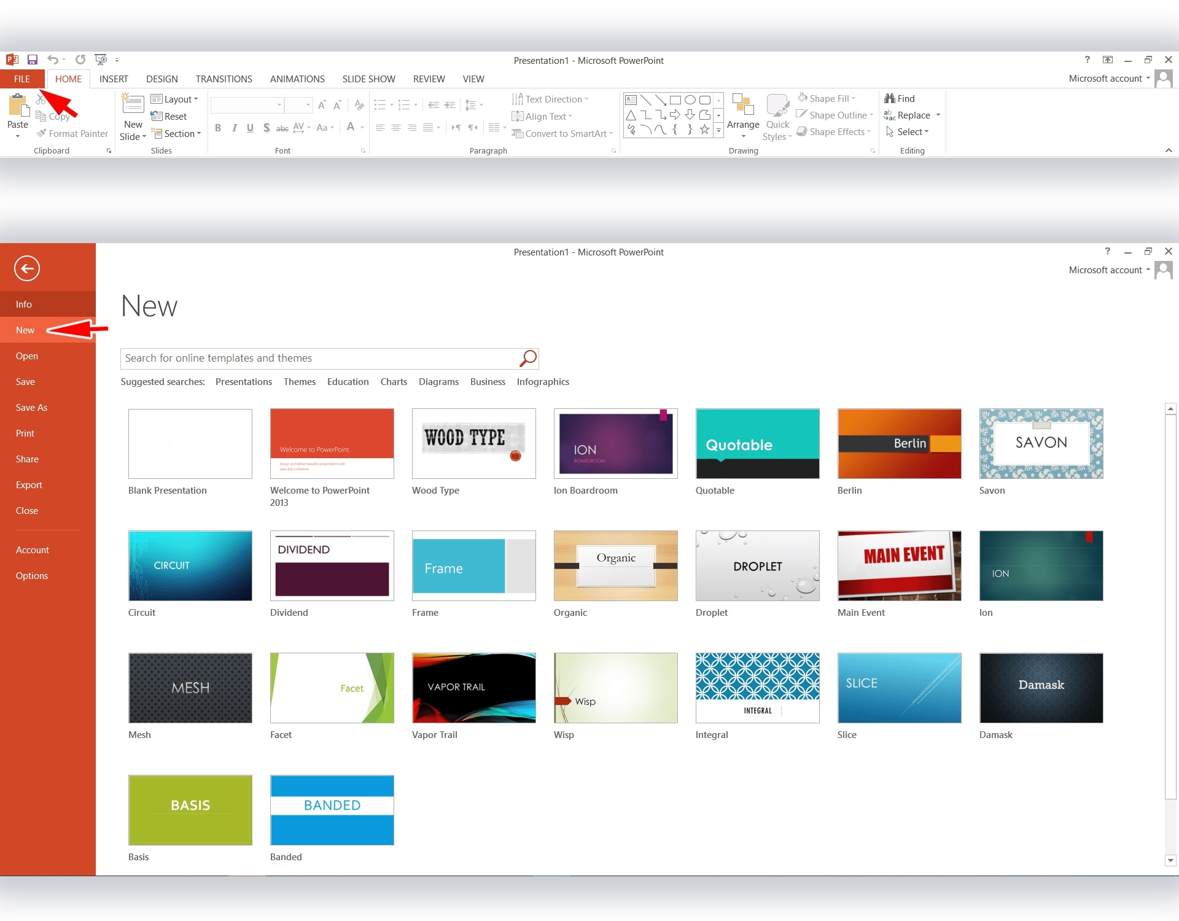Select Justify alignment toggle
1179x921 pixels.
[x=428, y=128]
